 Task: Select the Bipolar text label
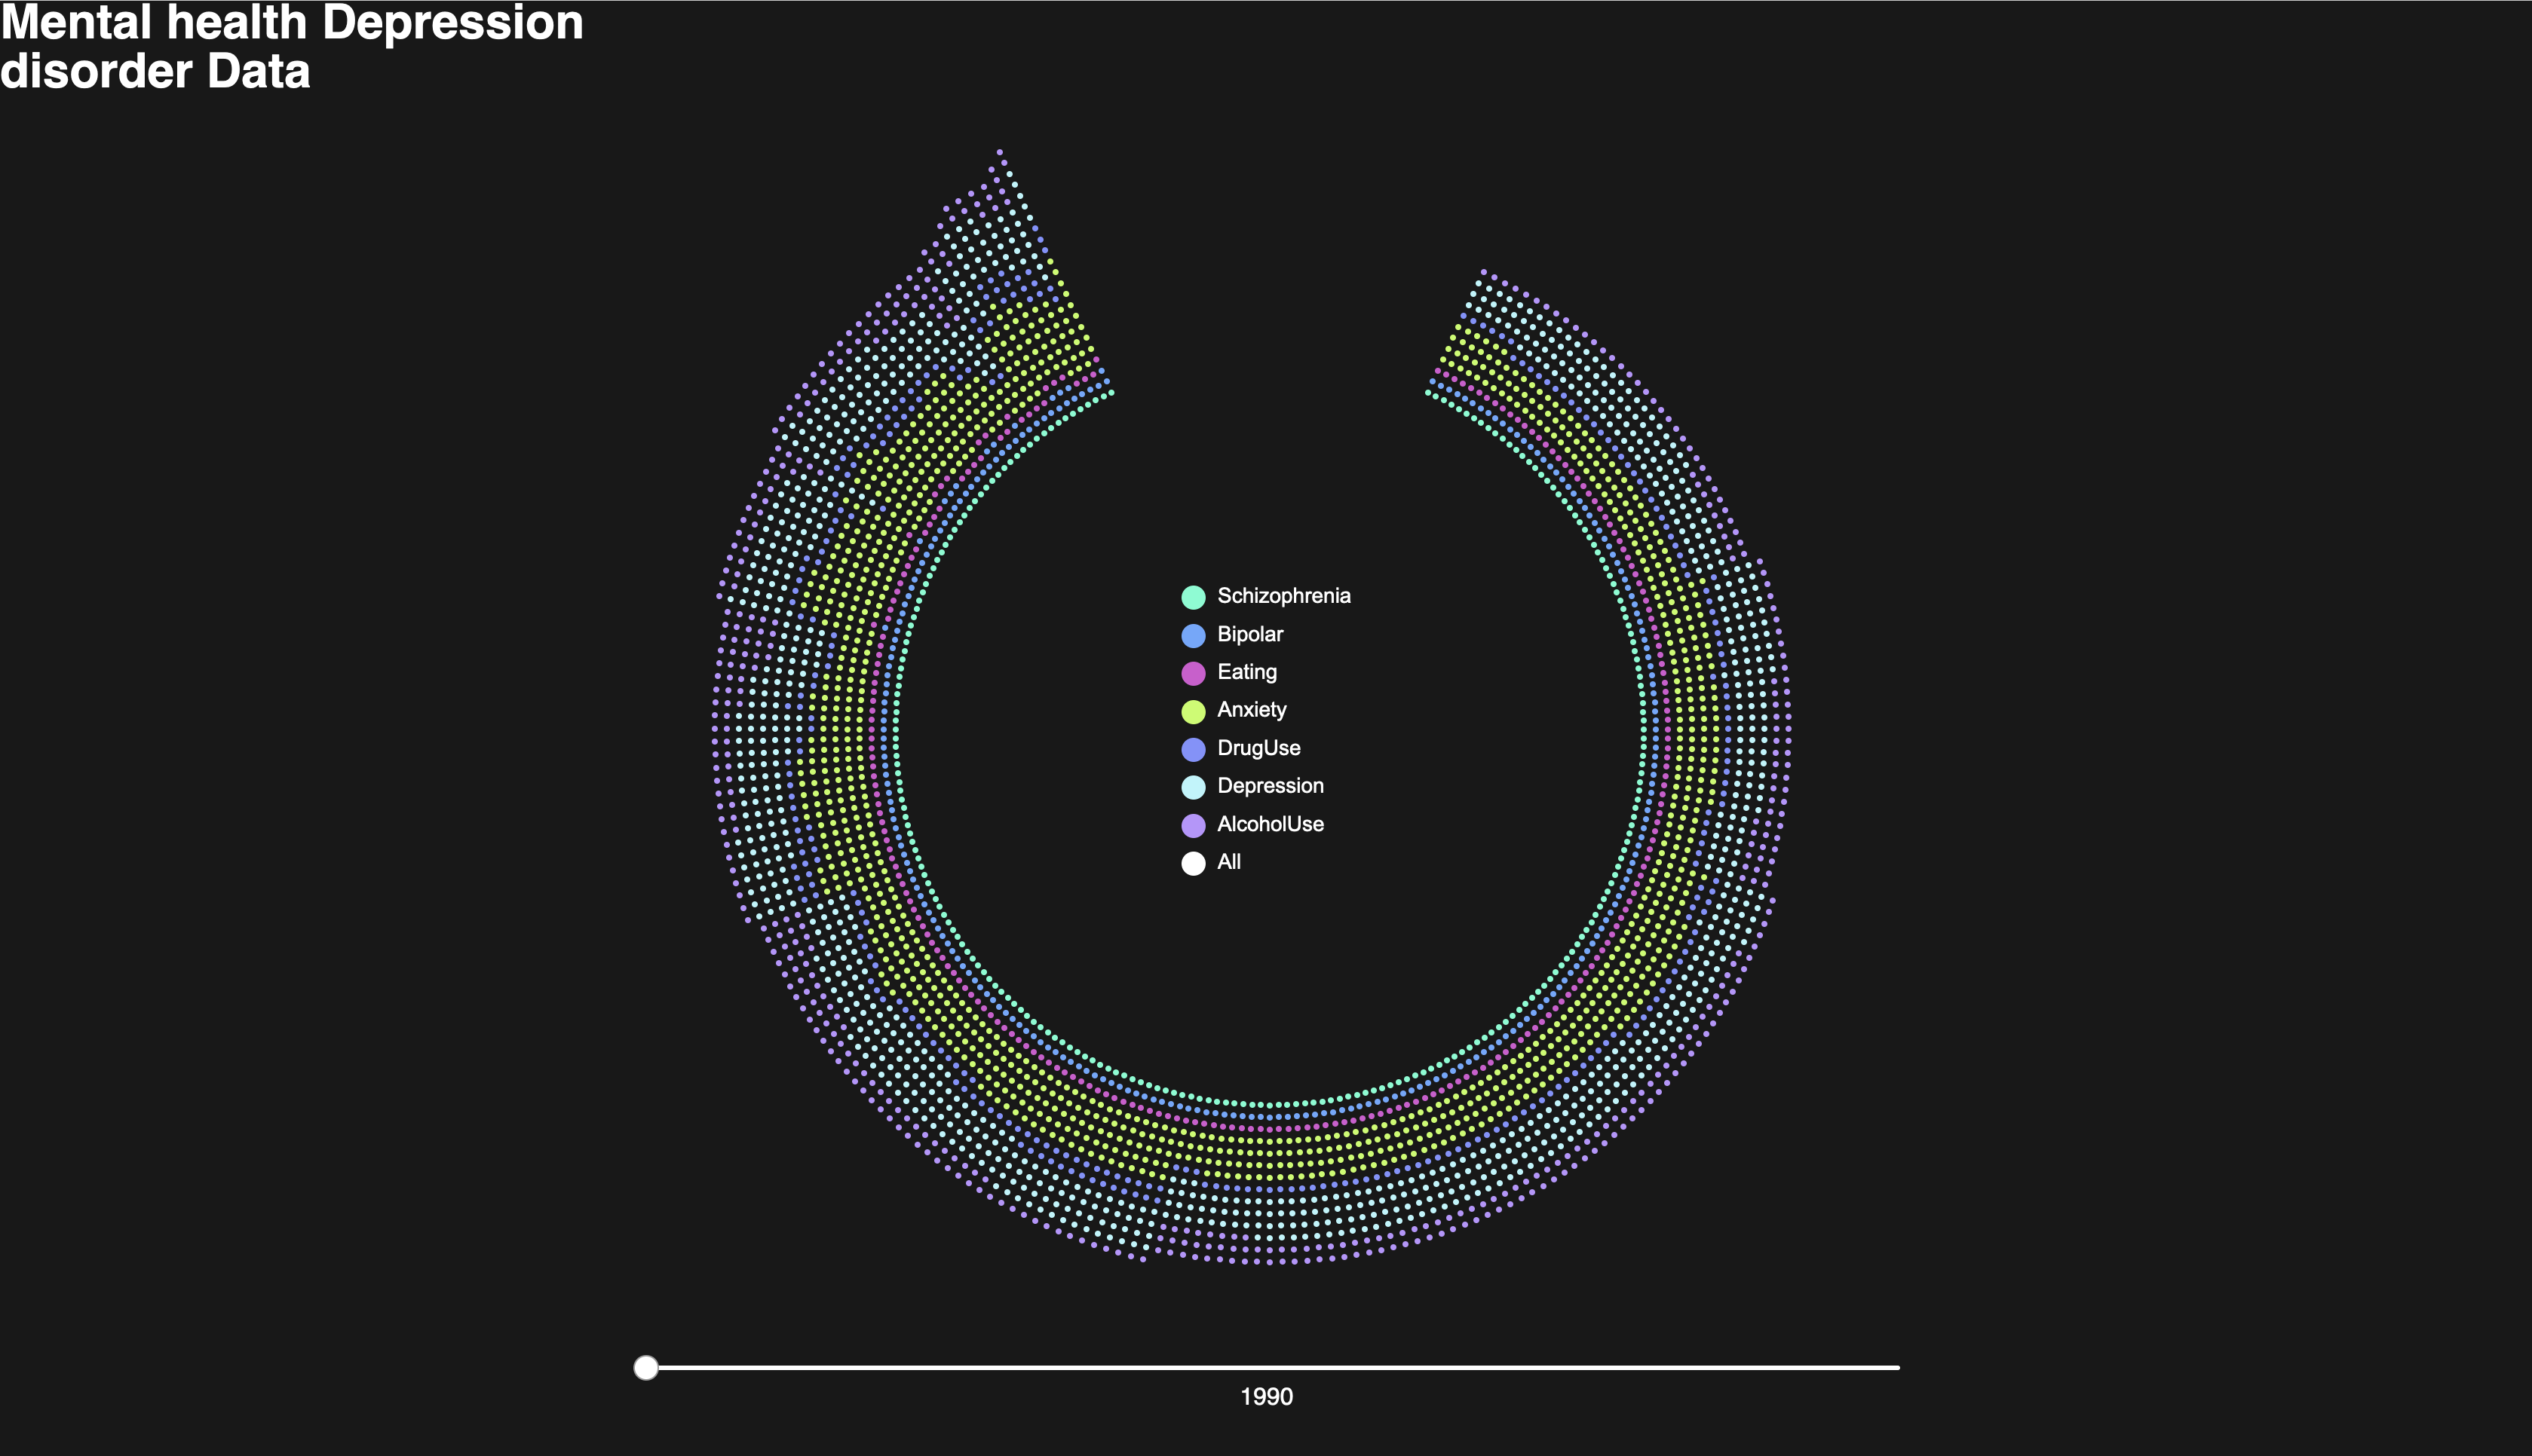coord(1249,634)
